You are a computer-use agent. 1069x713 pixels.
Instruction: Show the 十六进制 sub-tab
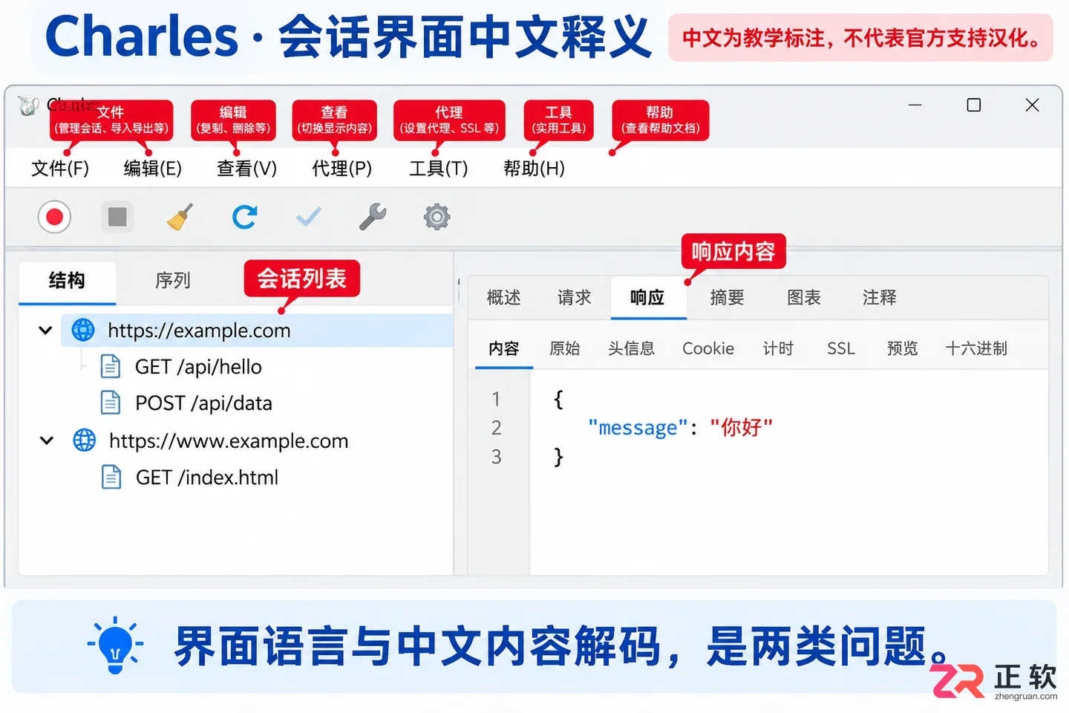tap(976, 348)
